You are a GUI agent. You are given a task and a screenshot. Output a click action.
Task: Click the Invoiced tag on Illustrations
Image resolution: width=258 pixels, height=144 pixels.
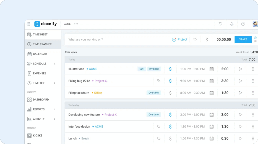pyautogui.click(x=154, y=69)
